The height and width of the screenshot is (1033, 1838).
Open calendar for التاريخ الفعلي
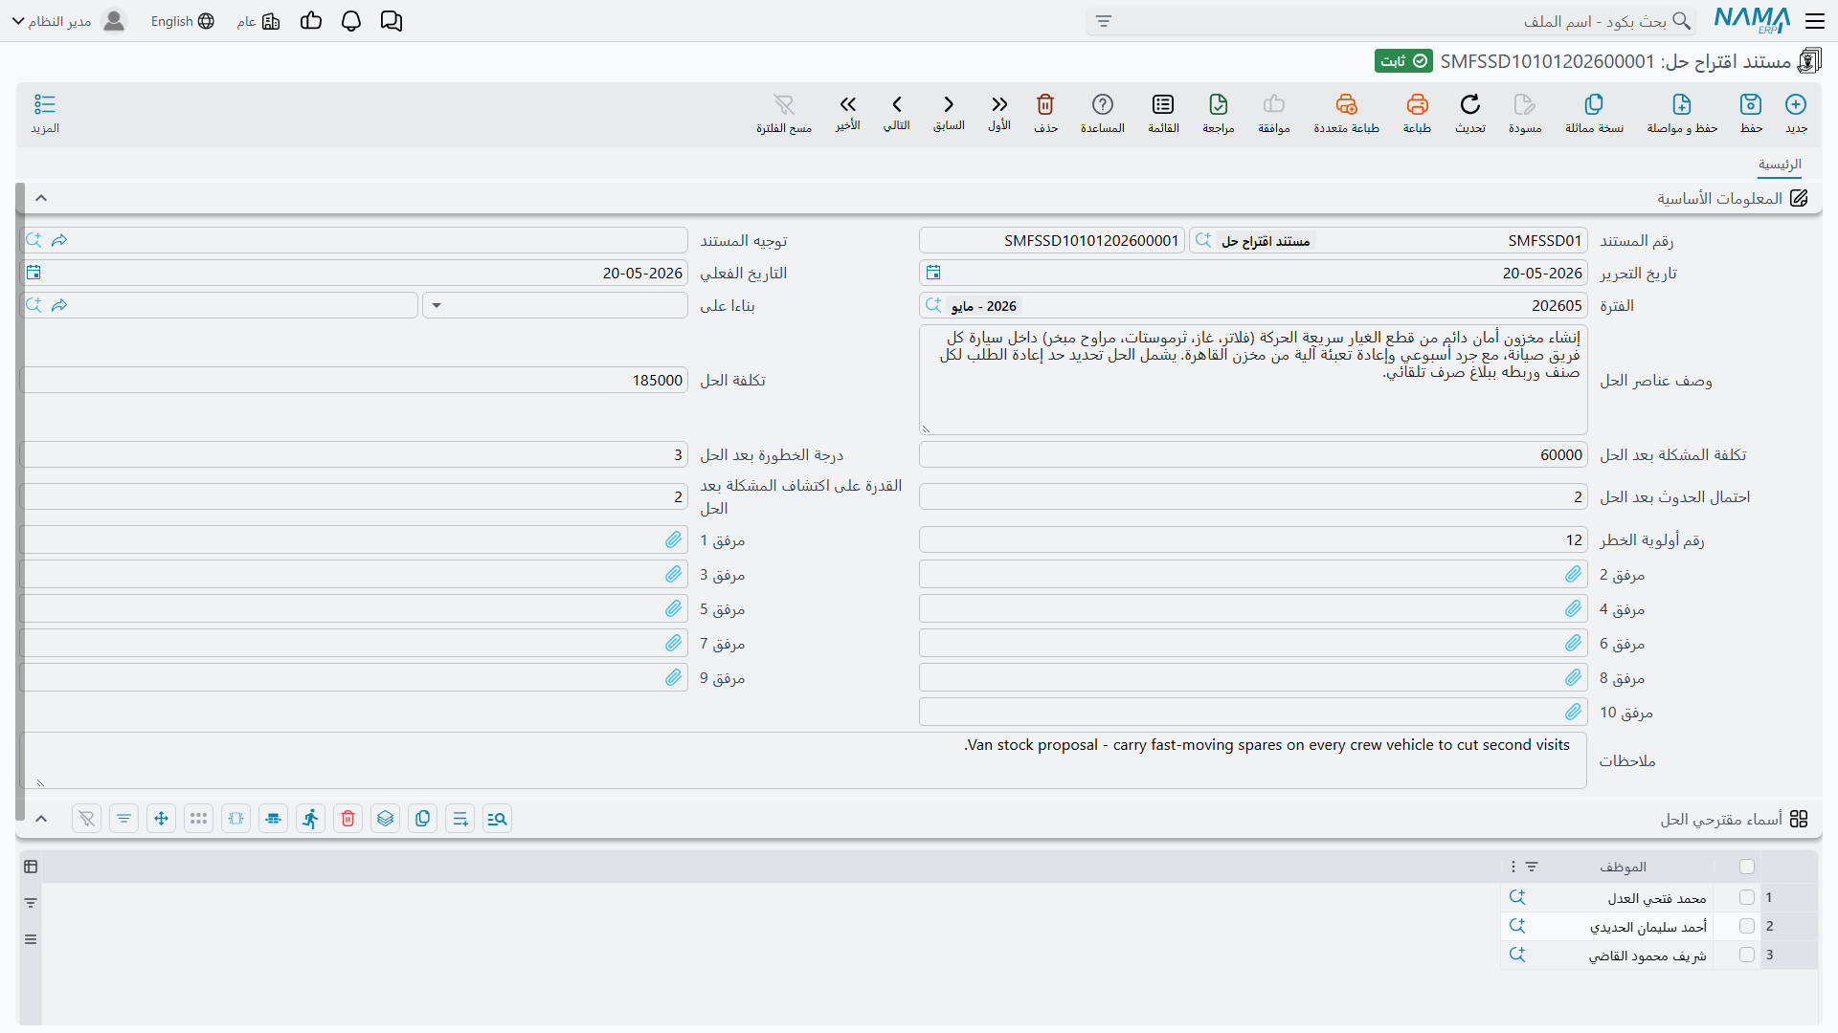click(34, 273)
